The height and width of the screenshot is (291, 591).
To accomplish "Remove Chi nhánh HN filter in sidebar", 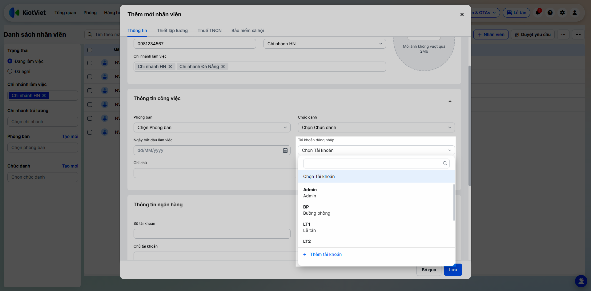I will click(44, 95).
